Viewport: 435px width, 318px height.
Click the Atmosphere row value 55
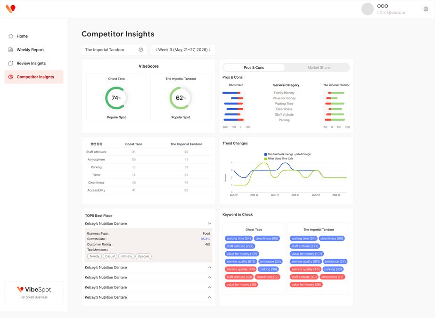click(x=134, y=159)
